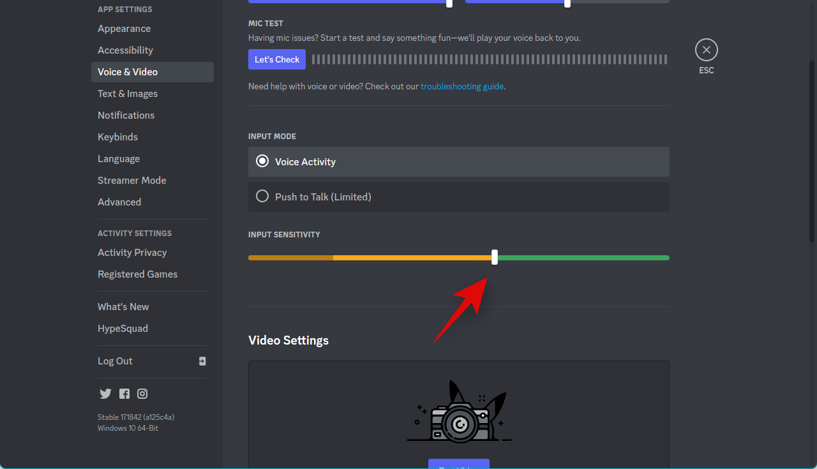Image resolution: width=817 pixels, height=469 pixels.
Task: Go to Accessibility settings
Action: pyautogui.click(x=125, y=50)
